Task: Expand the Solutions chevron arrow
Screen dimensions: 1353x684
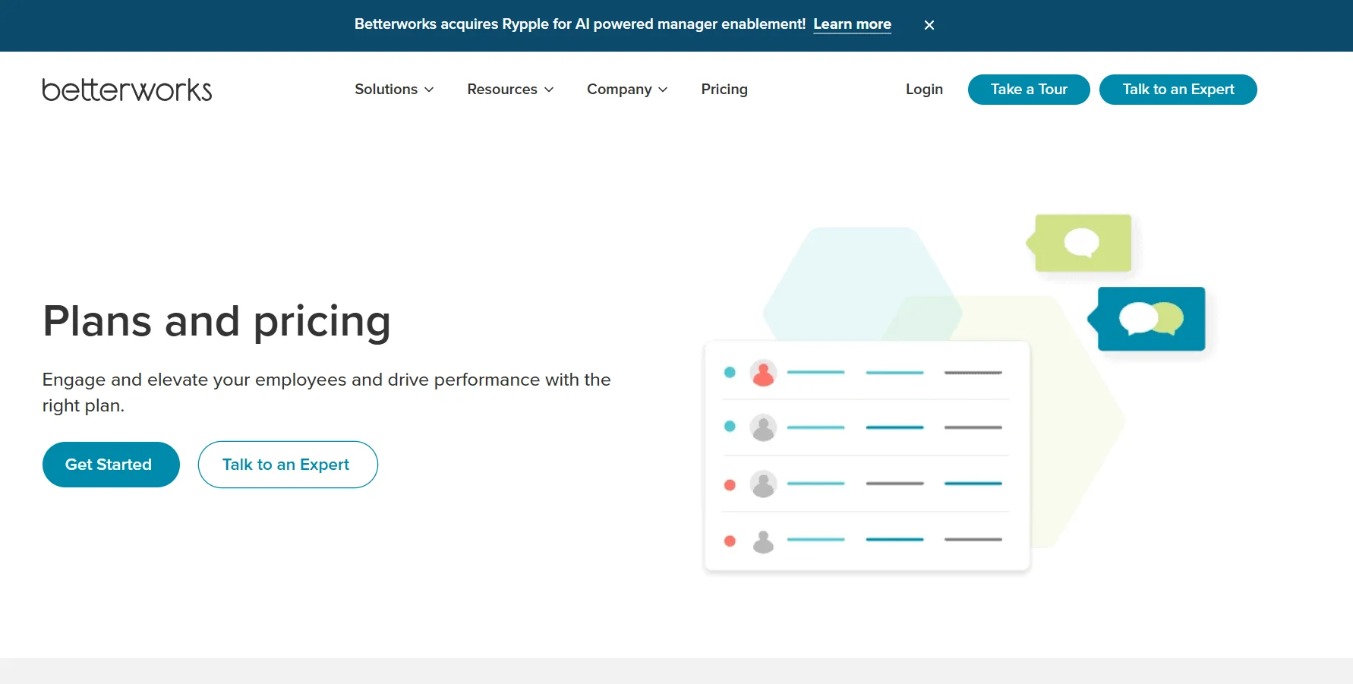Action: pos(429,90)
